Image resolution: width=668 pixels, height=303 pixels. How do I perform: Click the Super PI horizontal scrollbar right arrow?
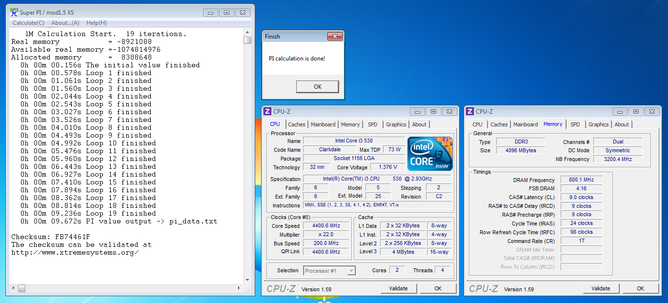pyautogui.click(x=239, y=288)
